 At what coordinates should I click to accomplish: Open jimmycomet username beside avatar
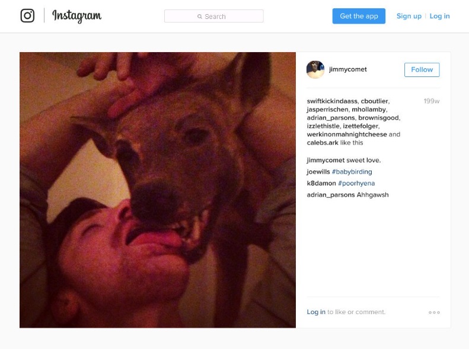pos(347,69)
